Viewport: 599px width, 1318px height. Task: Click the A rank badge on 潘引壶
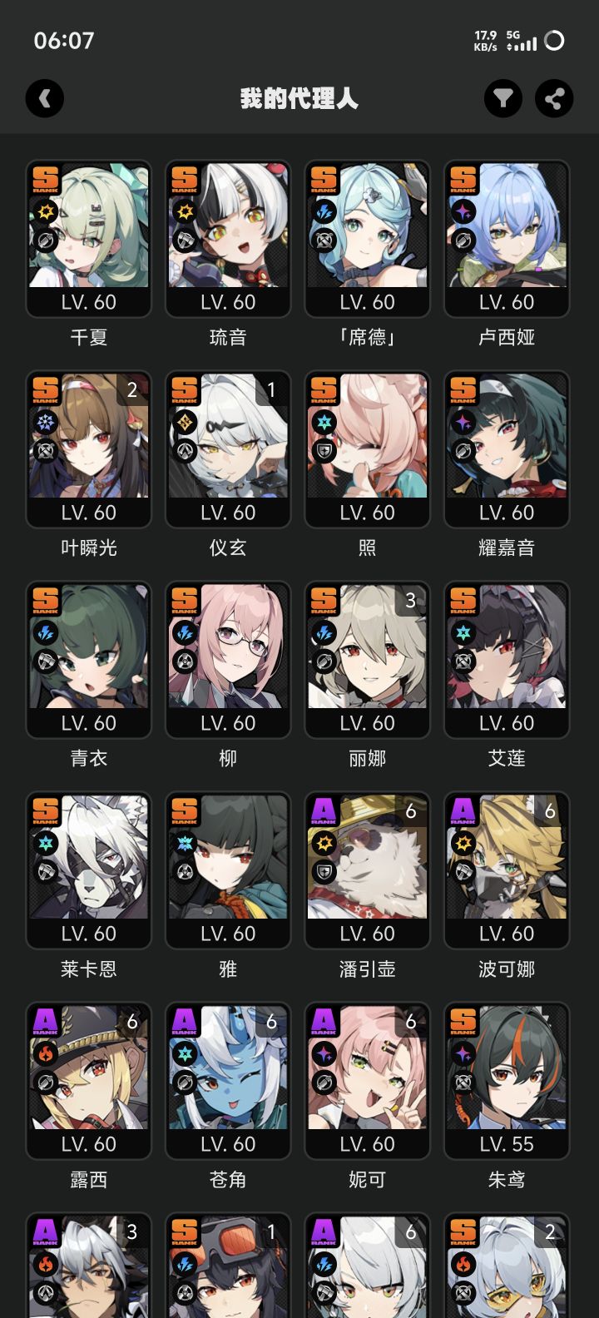point(324,810)
